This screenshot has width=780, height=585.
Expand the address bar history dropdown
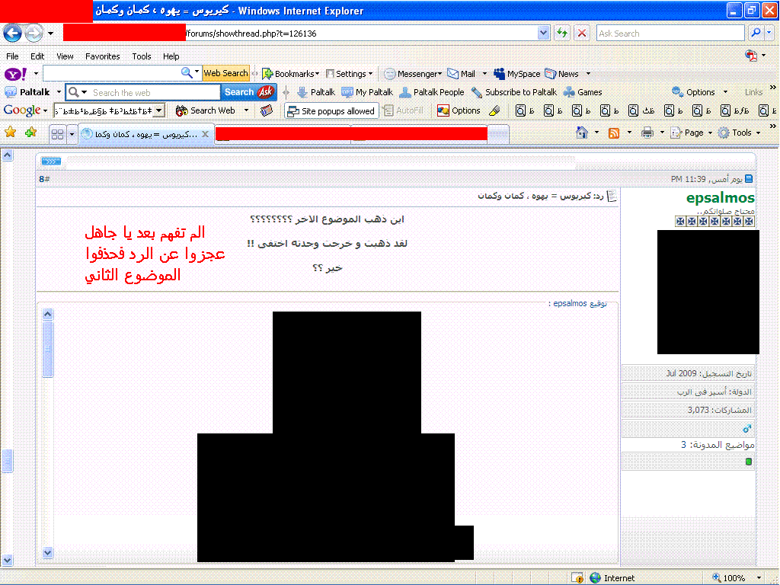[x=543, y=34]
